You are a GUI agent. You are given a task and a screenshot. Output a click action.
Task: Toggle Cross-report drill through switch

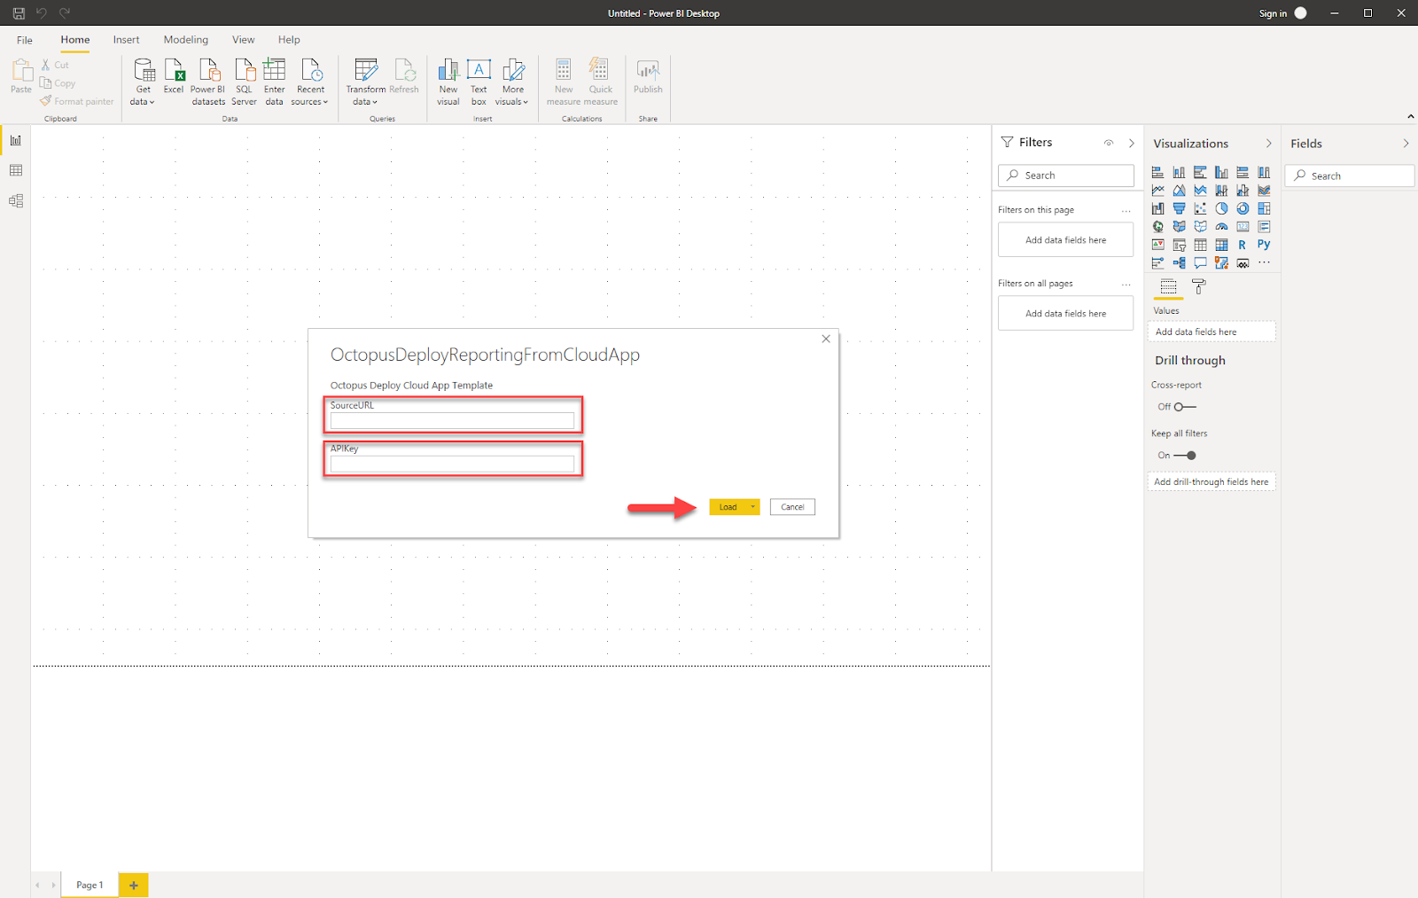(x=1185, y=407)
